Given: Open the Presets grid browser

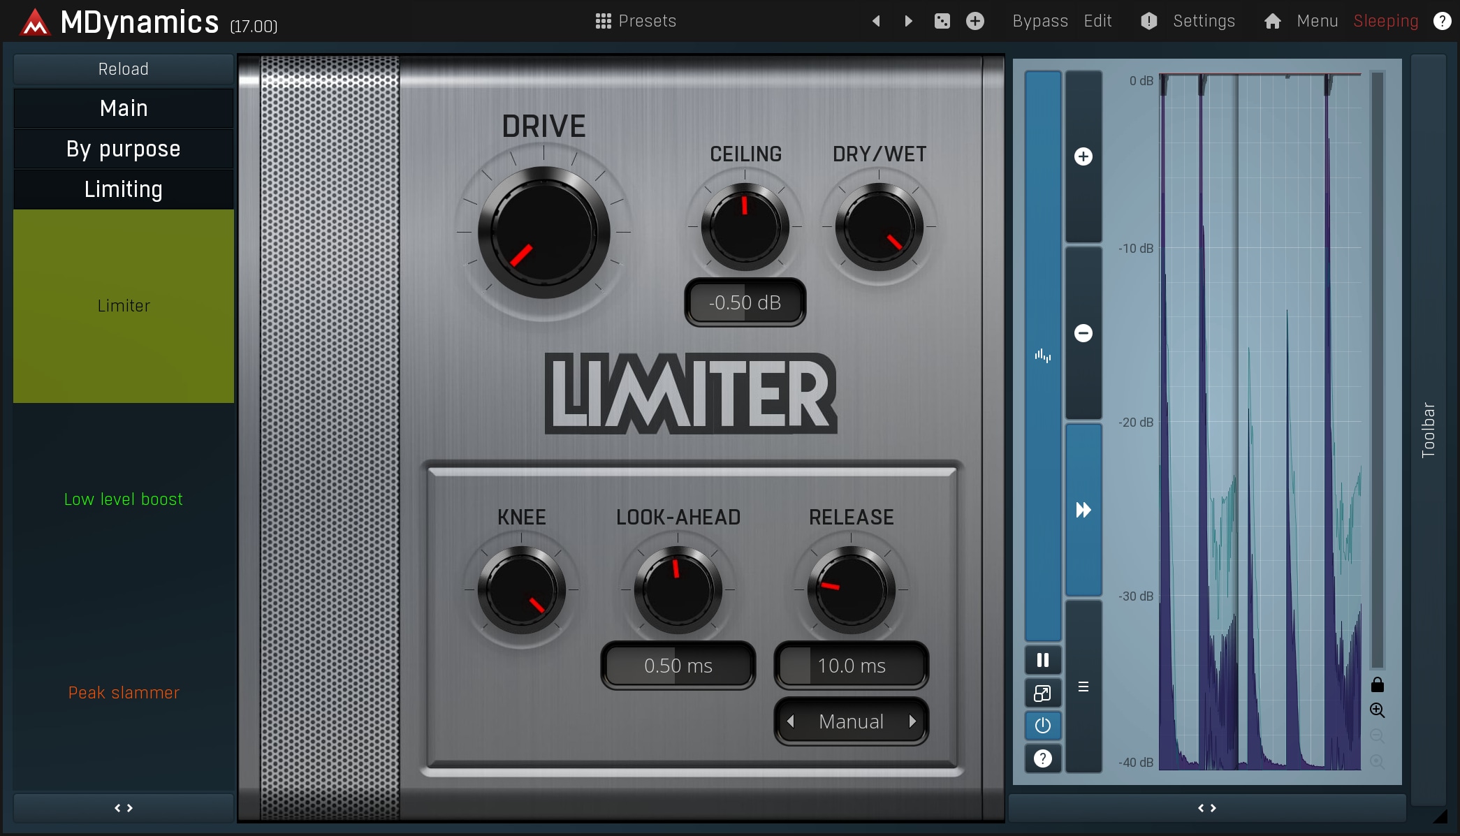Looking at the screenshot, I should tap(636, 21).
